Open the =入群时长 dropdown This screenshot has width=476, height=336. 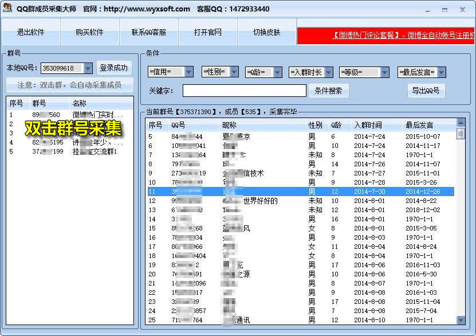328,72
